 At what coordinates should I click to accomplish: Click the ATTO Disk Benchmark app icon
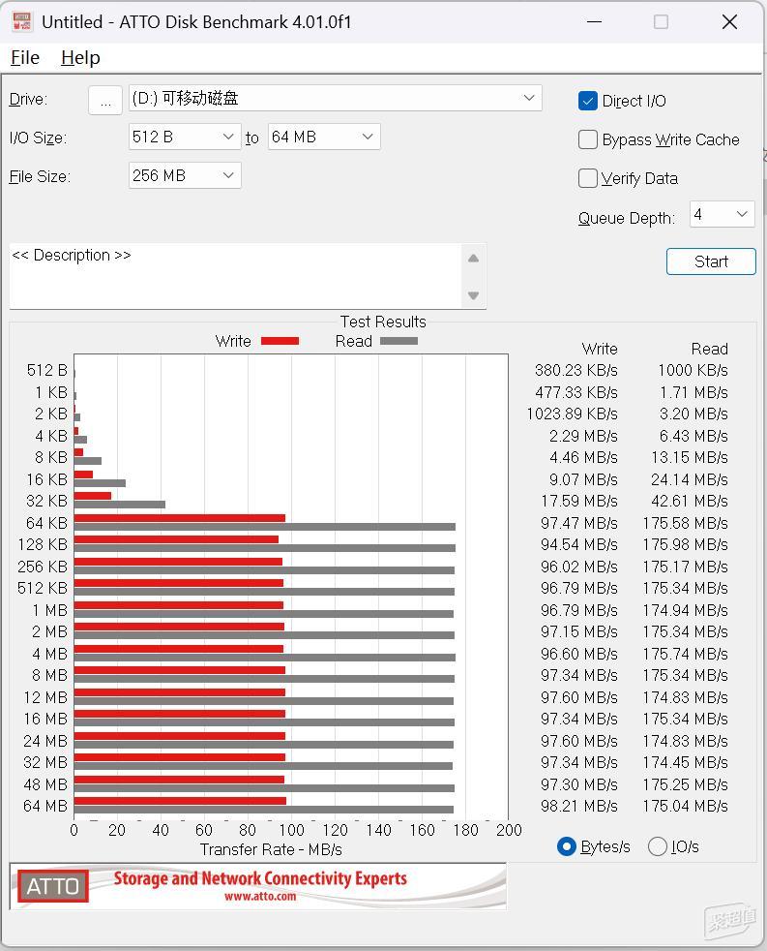22,22
